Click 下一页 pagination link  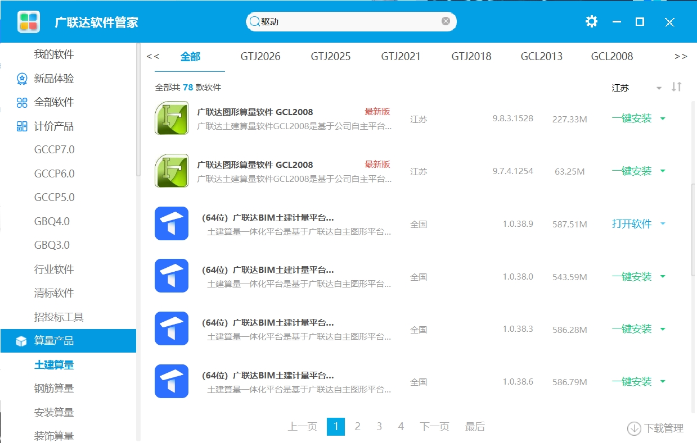435,427
